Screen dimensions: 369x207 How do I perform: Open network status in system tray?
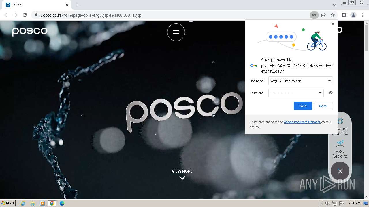point(335,203)
